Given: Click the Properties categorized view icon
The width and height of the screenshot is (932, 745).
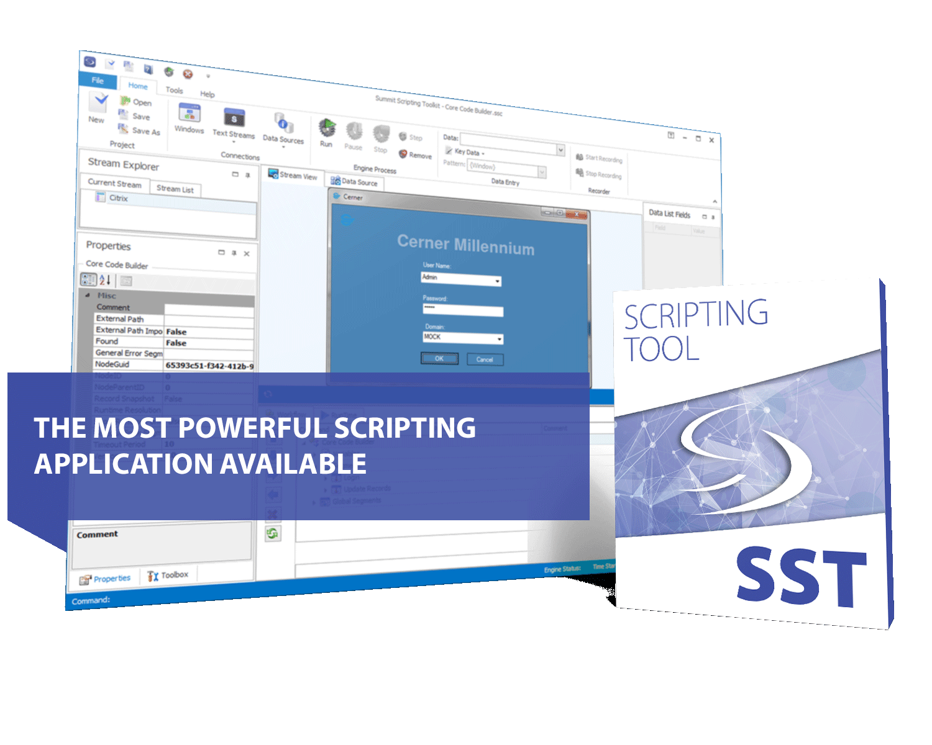Looking at the screenshot, I should pos(89,279).
